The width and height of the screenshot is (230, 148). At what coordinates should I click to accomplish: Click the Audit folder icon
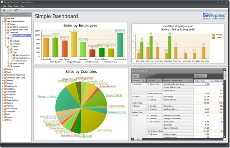click(x=5, y=72)
